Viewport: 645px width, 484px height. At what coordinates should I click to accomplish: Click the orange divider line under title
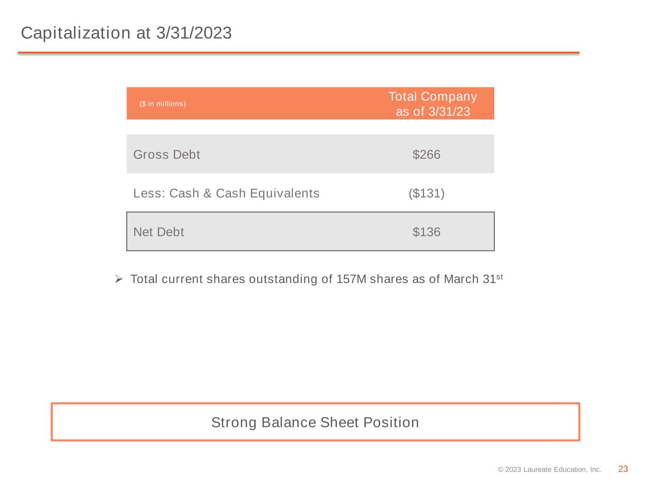coord(299,52)
